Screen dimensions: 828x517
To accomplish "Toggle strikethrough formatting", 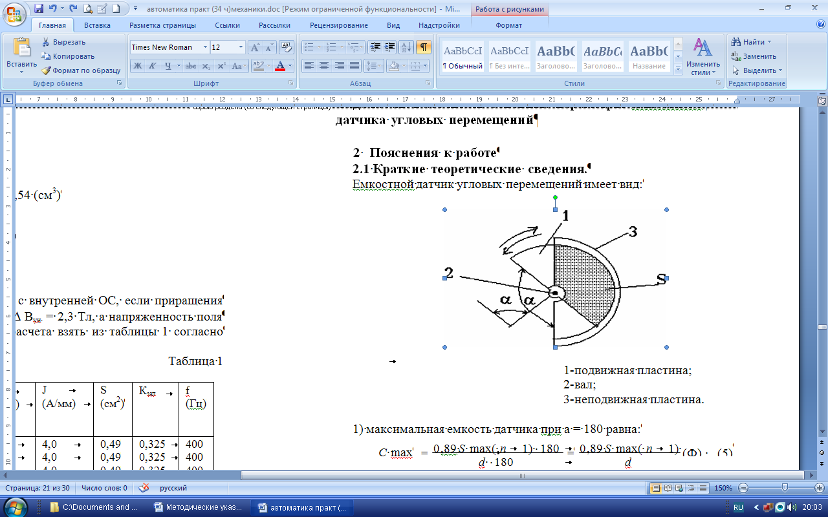I will pos(190,66).
